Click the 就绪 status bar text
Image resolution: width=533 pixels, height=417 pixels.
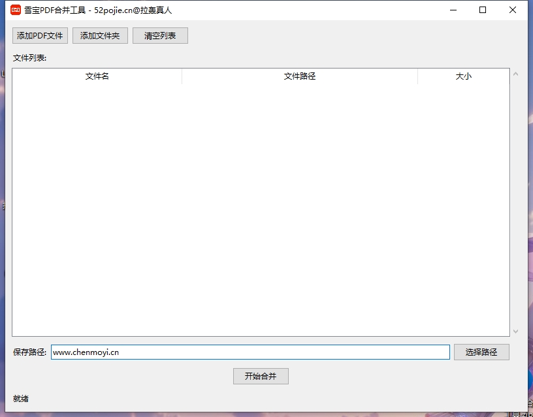coord(21,399)
